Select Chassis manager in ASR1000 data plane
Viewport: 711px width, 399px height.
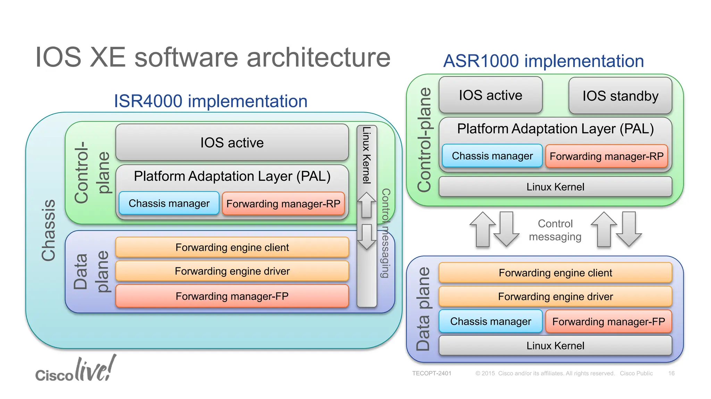tap(491, 321)
